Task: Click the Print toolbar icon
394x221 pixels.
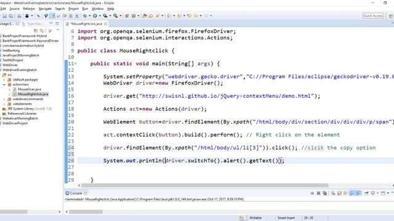Action: pos(19,16)
